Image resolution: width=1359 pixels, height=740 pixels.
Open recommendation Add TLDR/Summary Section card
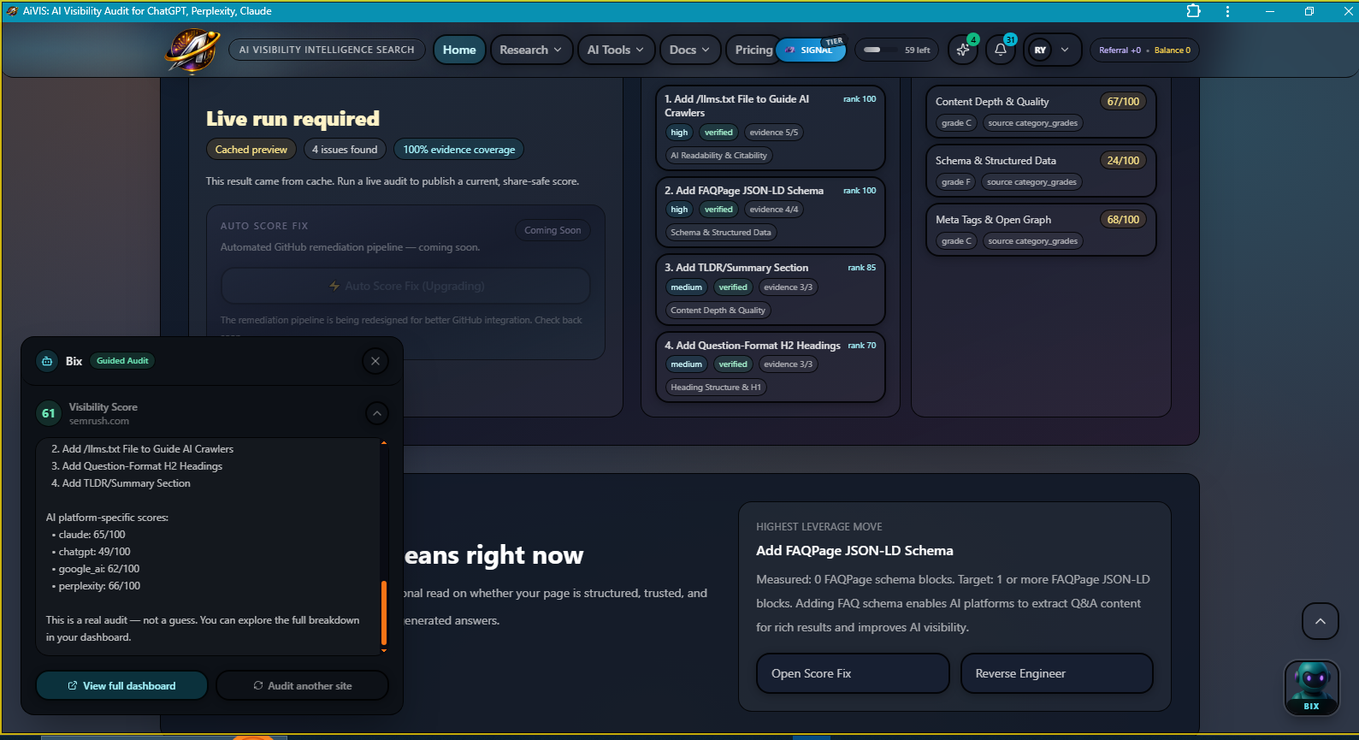click(770, 290)
